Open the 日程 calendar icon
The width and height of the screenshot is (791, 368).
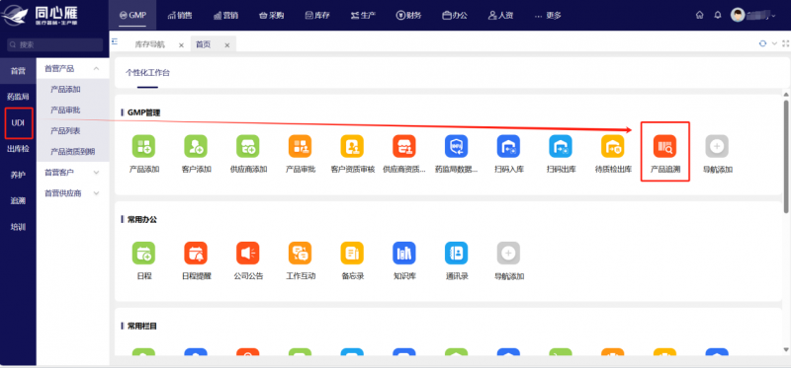pos(143,254)
